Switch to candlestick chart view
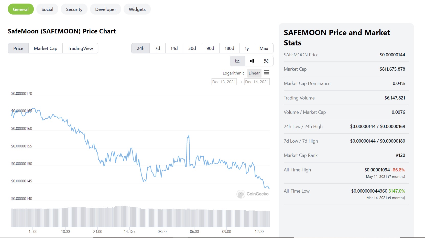The height and width of the screenshot is (238, 425). 252,61
